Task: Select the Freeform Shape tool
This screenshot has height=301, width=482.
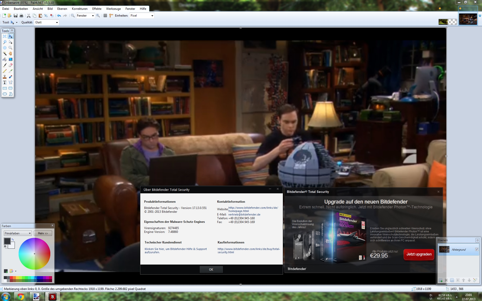Action: (11, 94)
